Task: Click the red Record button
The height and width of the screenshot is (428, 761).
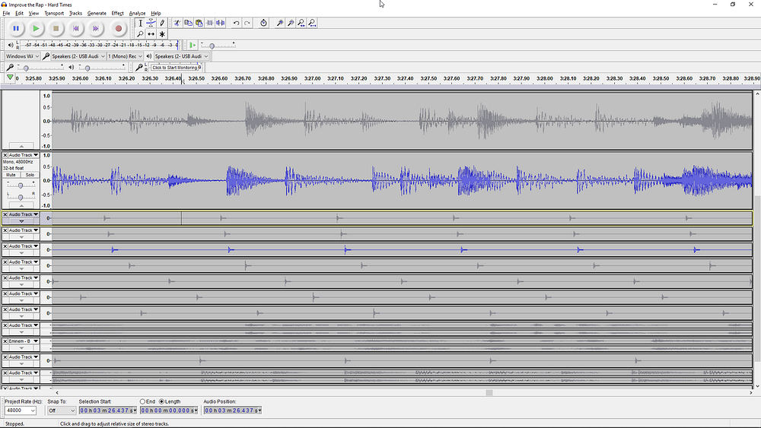Action: point(118,29)
